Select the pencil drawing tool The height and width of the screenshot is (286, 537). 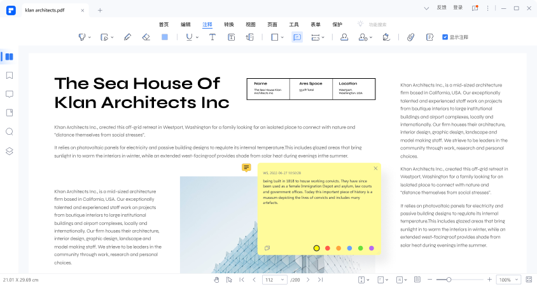(127, 37)
